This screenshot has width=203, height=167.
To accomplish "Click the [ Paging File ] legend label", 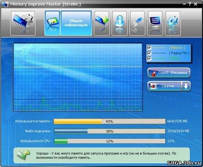I will (x=179, y=53).
